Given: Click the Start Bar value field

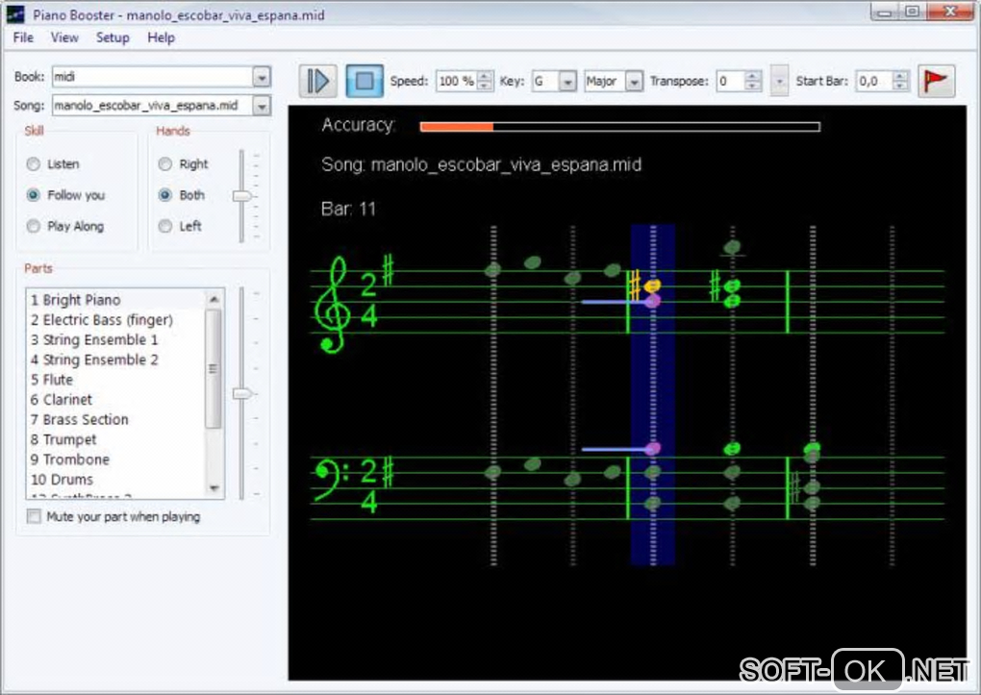Looking at the screenshot, I should 874,81.
